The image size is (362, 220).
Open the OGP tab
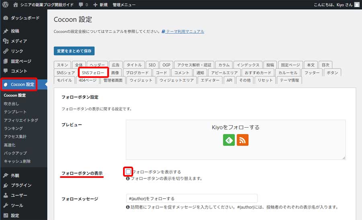pyautogui.click(x=166, y=65)
